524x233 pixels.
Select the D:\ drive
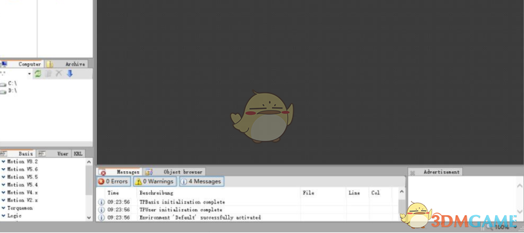point(8,91)
